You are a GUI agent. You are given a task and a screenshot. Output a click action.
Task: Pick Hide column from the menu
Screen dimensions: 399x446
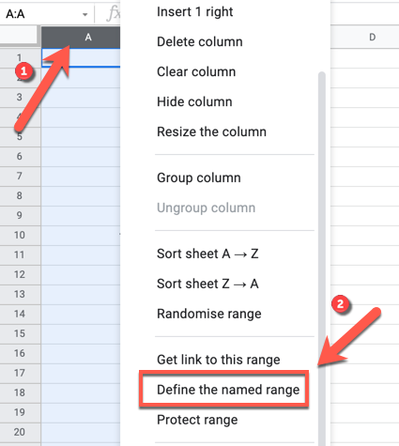pos(194,101)
